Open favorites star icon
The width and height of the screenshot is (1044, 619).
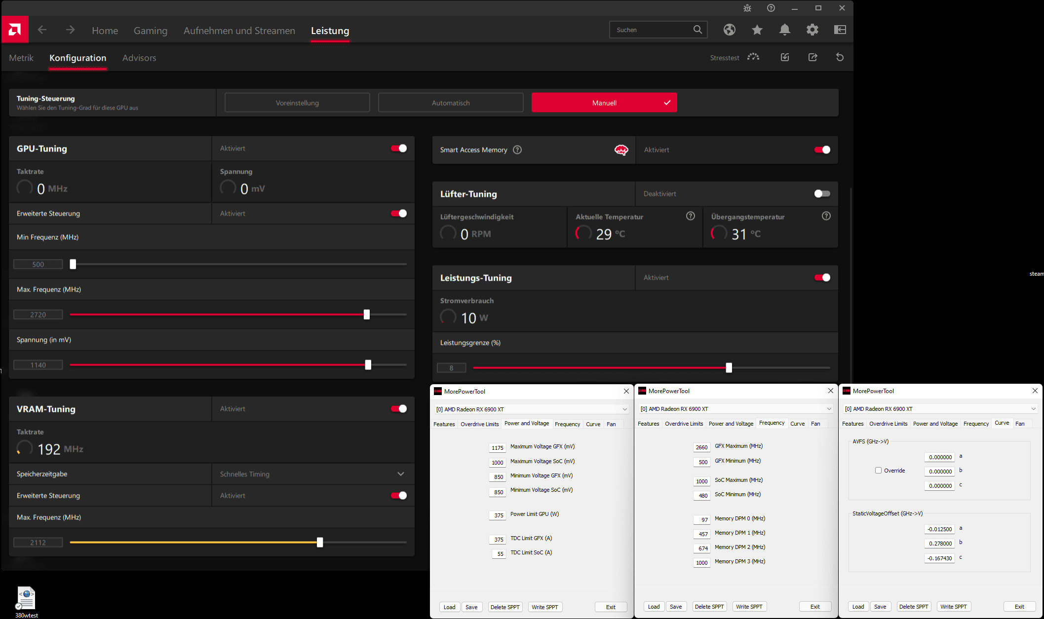(x=757, y=30)
